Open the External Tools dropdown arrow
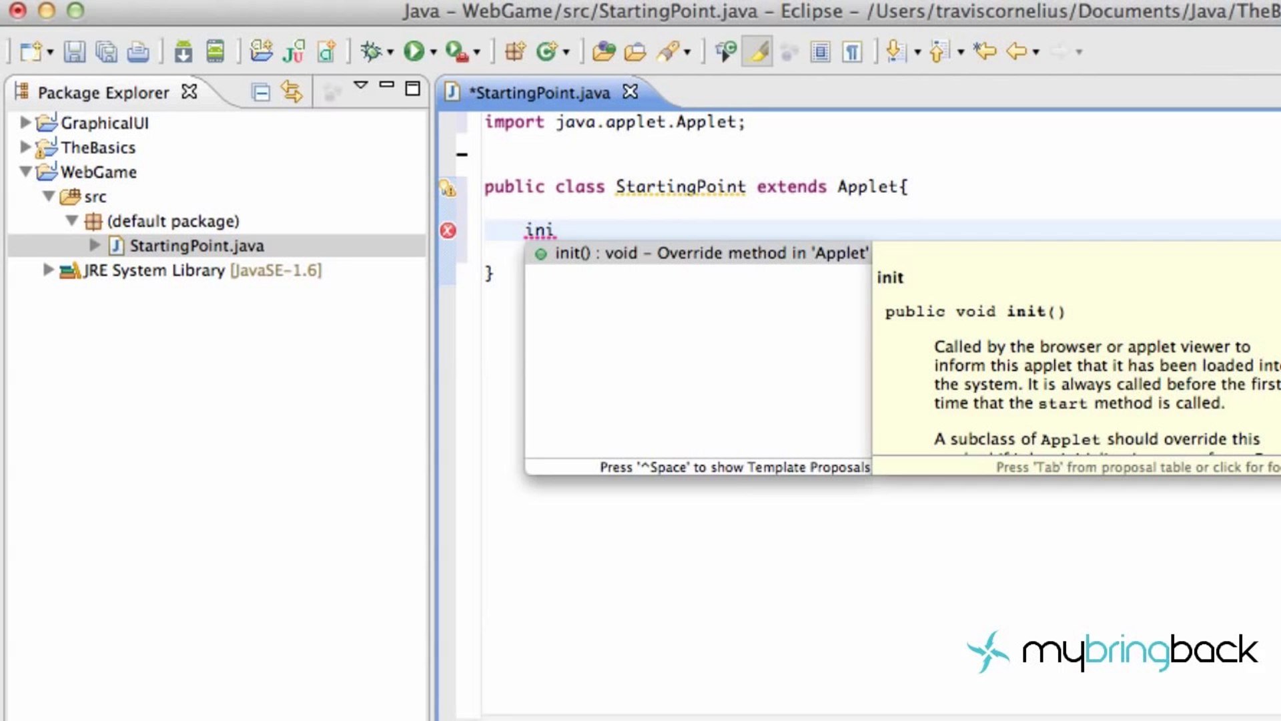Image resolution: width=1281 pixels, height=721 pixels. (x=477, y=52)
